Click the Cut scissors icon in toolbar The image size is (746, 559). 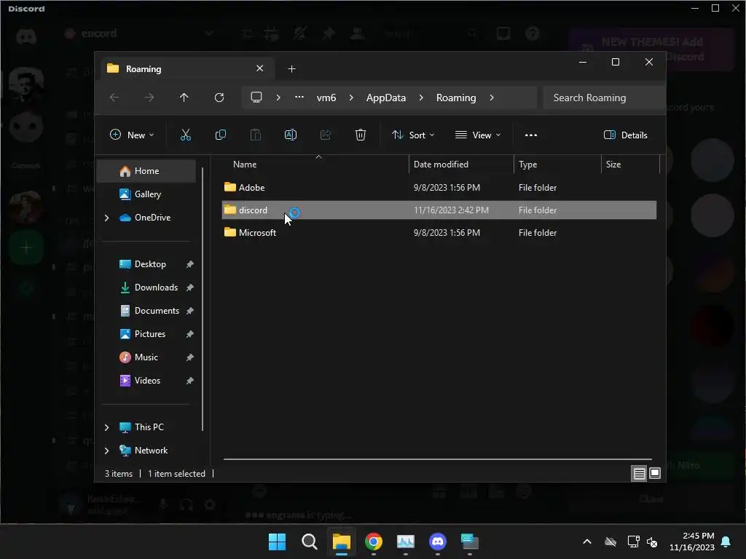tap(186, 135)
